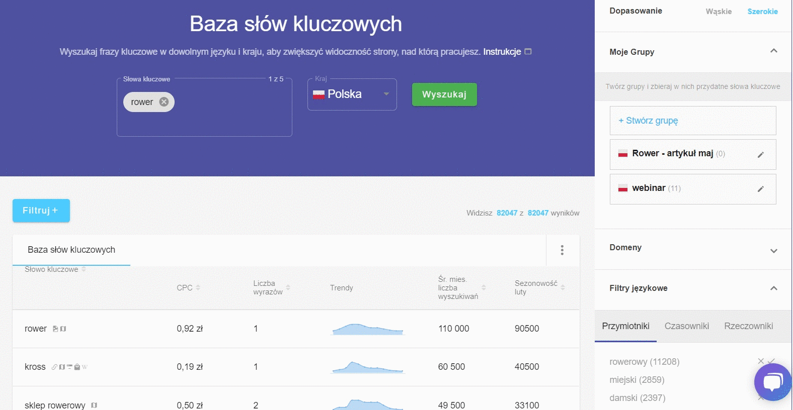Open the chat widget bubble

773,382
